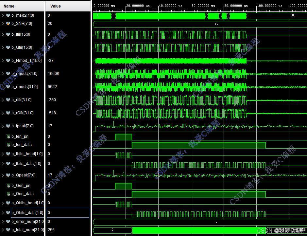The width and height of the screenshot is (307, 236).
Task: Expand the o_rIfir[31:0] signal bus
Action: tap(3, 100)
